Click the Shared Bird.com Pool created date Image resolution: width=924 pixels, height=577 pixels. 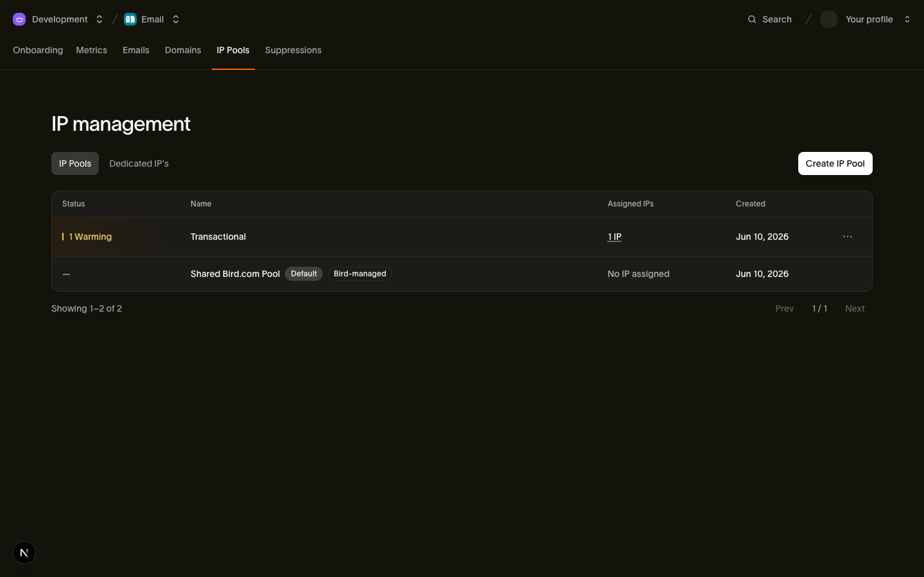tap(762, 274)
